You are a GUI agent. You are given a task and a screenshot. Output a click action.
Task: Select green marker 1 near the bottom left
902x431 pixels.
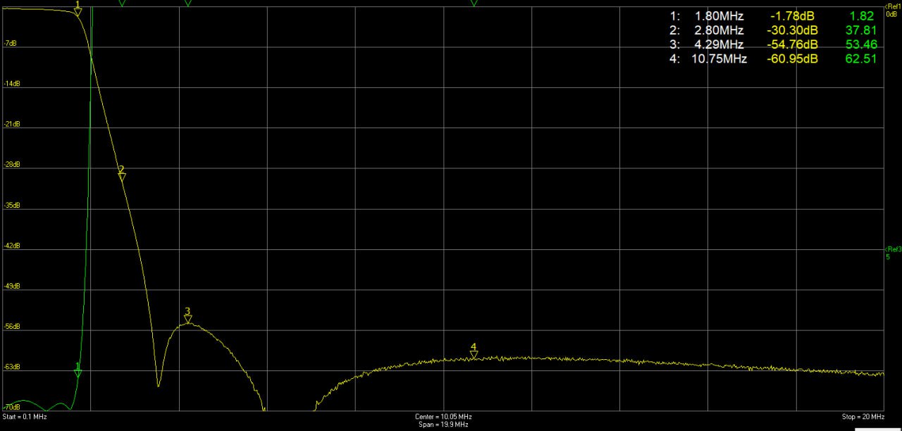coord(78,370)
